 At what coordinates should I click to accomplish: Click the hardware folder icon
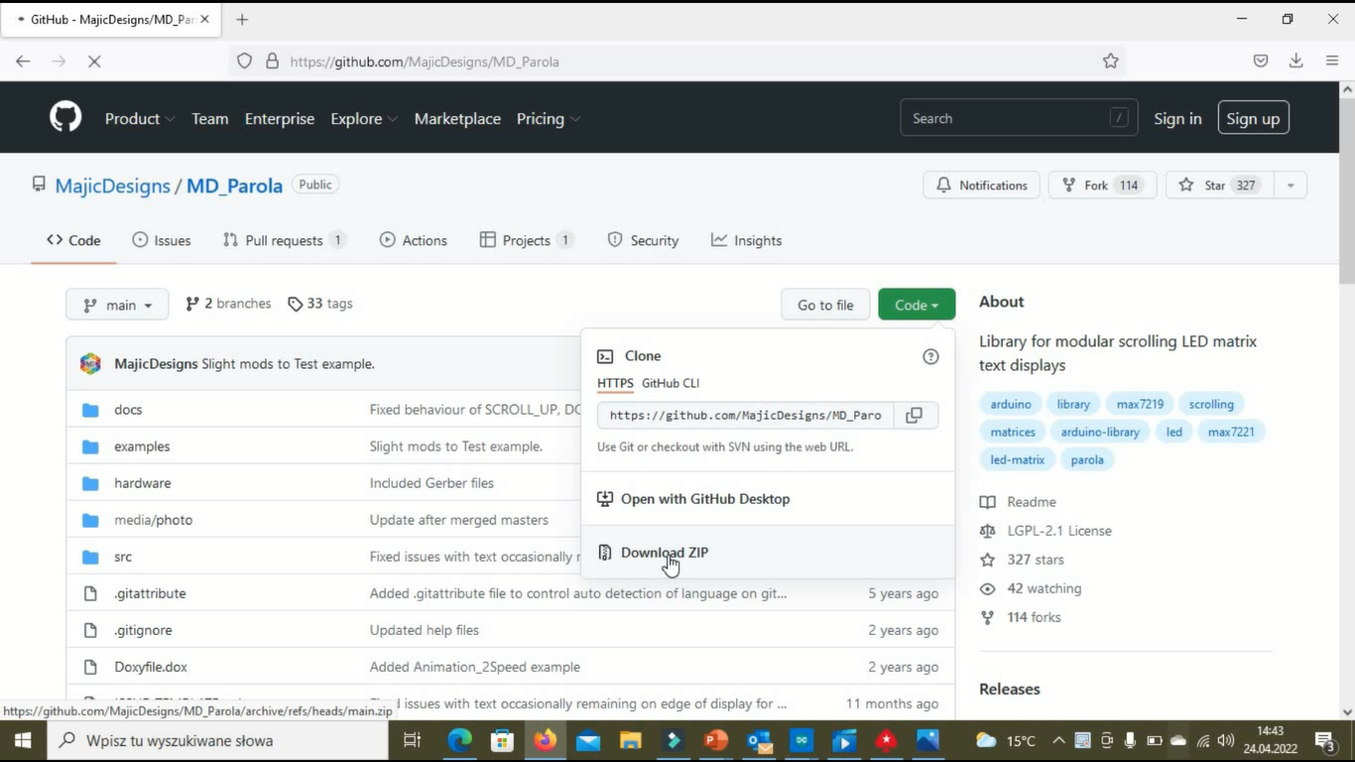tap(90, 483)
